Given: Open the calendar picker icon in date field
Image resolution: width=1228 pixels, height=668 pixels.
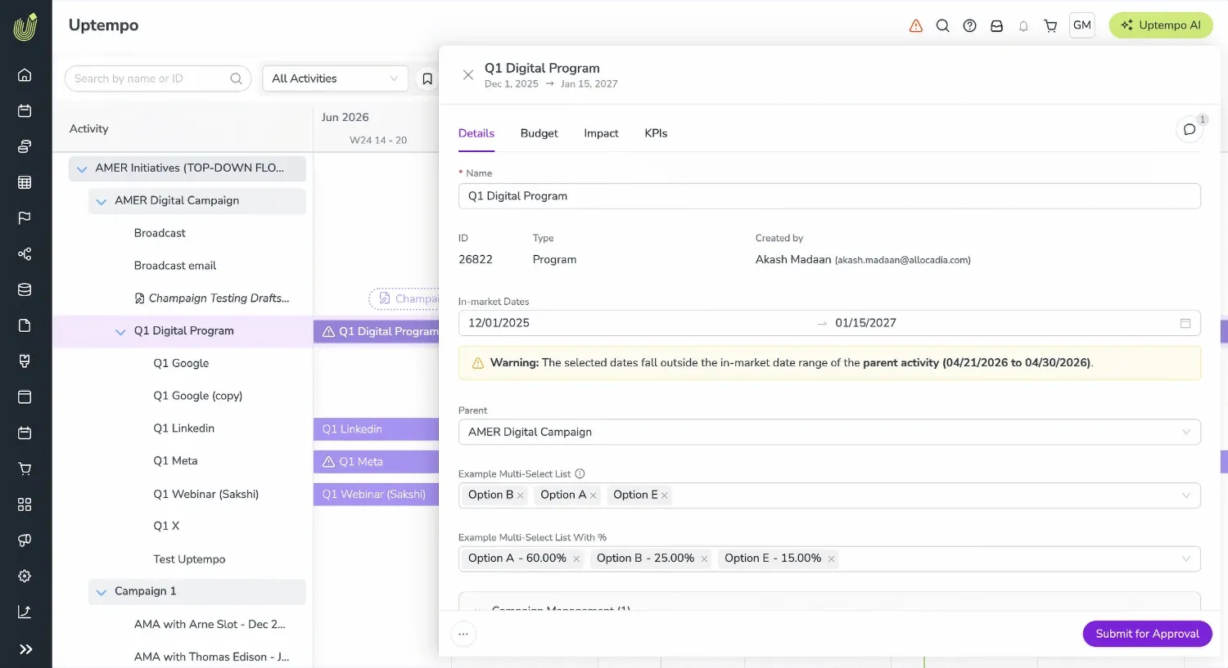Looking at the screenshot, I should pos(1185,323).
